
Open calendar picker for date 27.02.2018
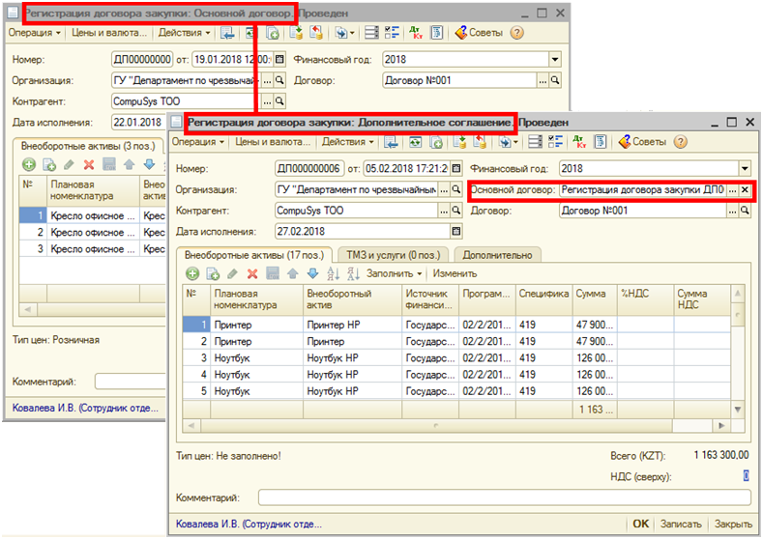456,232
